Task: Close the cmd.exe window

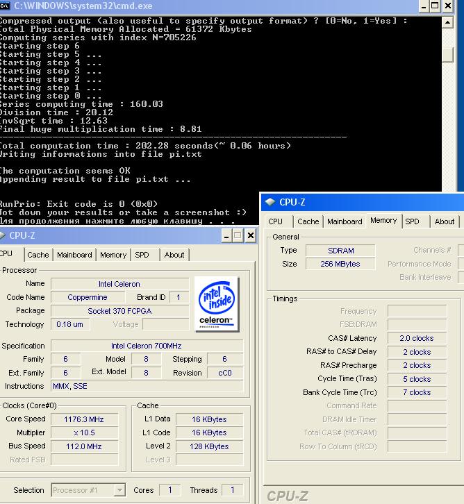Action: pyautogui.click(x=447, y=6)
